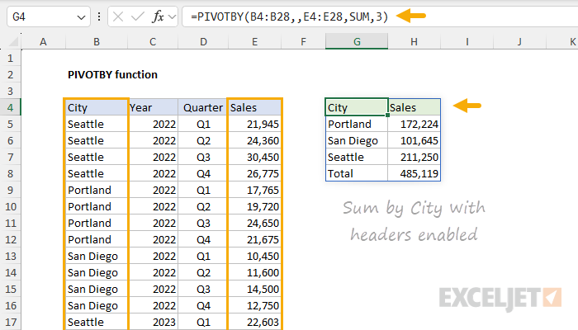The width and height of the screenshot is (578, 330).
Task: Click sales value 10,450
Action: pyautogui.click(x=254, y=256)
